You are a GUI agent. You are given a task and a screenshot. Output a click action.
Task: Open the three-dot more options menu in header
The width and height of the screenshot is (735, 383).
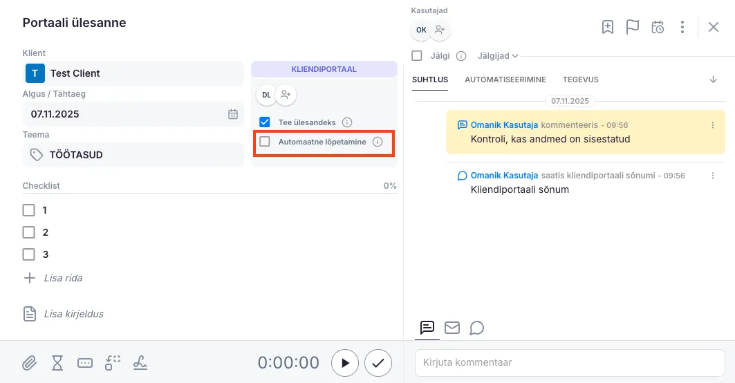682,27
